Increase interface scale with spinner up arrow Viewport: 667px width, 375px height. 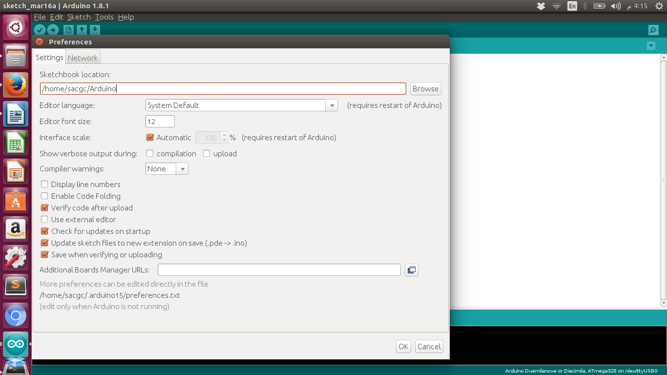click(225, 135)
